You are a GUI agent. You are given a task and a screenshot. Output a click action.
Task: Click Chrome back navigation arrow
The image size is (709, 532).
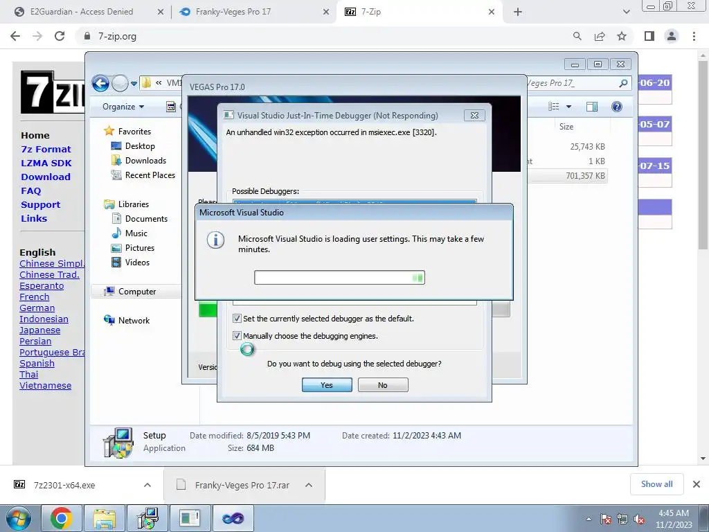tap(15, 36)
